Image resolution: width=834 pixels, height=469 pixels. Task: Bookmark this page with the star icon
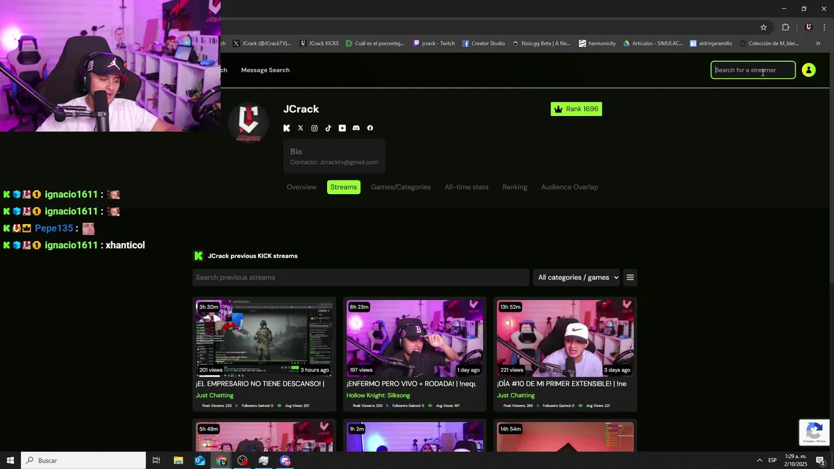(x=764, y=27)
